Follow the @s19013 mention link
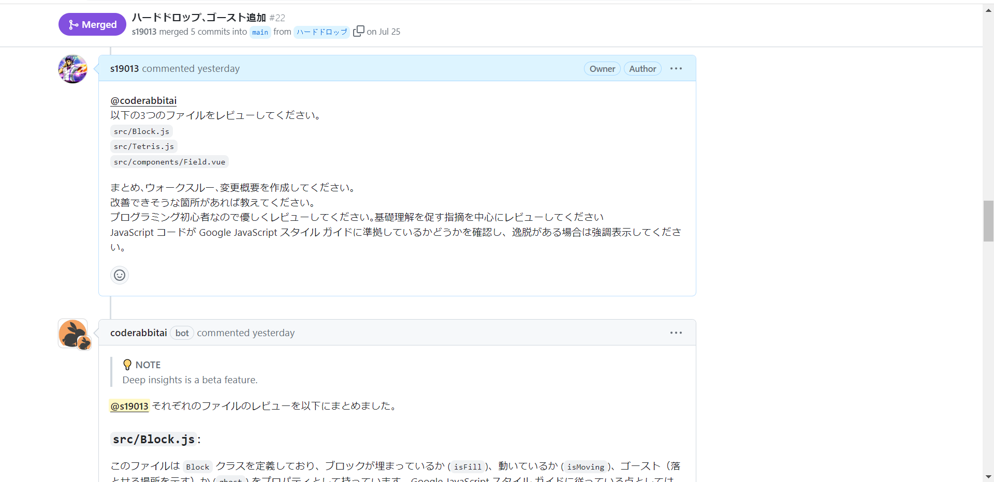 click(x=129, y=406)
